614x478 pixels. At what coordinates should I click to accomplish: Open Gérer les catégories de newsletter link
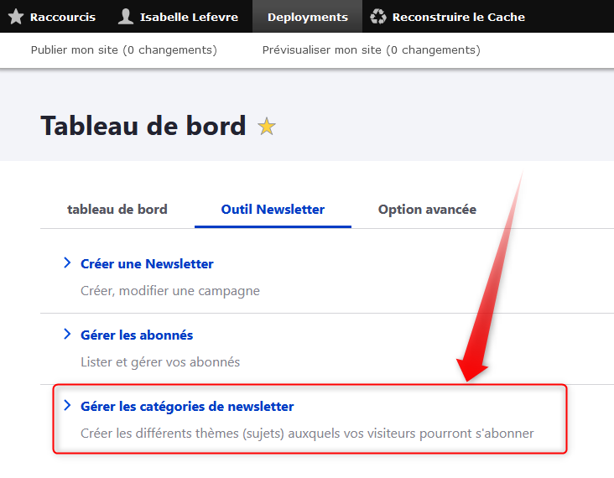click(187, 407)
